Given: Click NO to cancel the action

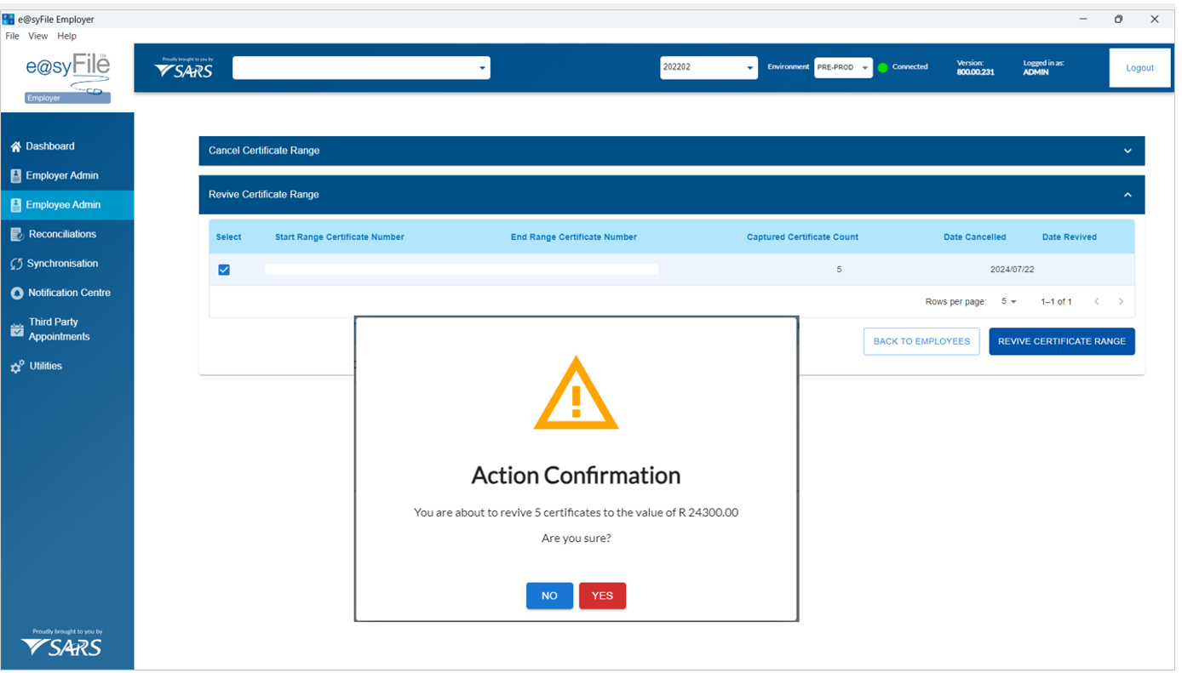Looking at the screenshot, I should 549,596.
